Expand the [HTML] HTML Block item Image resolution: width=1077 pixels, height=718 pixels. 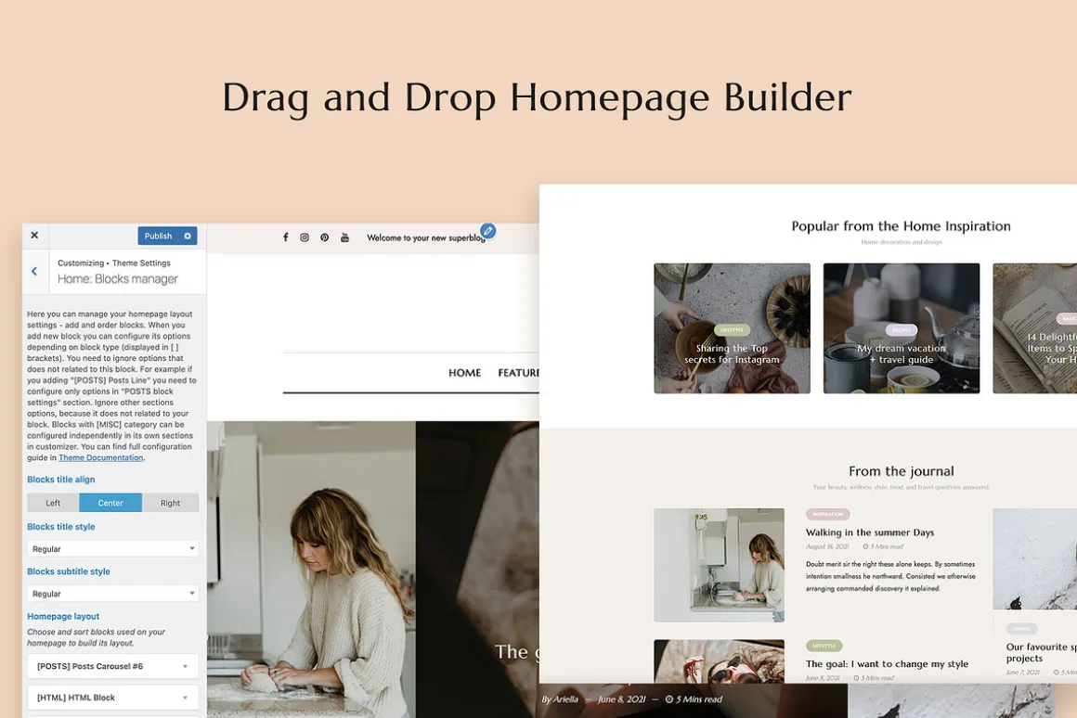(x=113, y=698)
